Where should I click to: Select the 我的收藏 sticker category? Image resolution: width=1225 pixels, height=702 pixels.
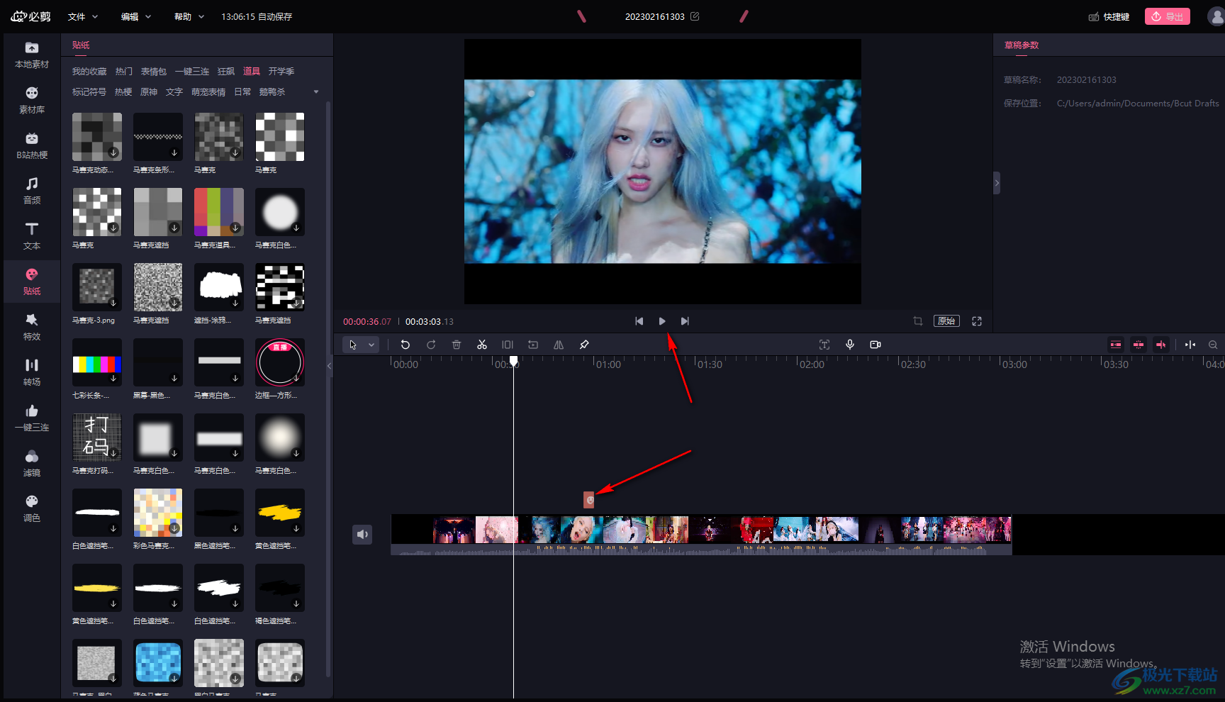coord(89,72)
